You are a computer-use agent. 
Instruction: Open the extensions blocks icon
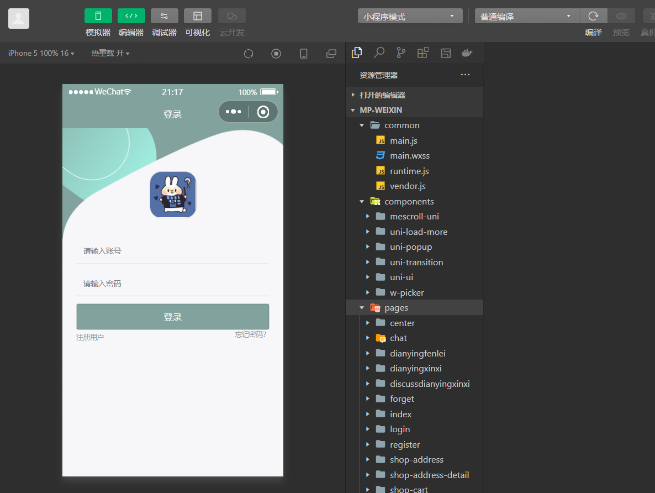422,53
